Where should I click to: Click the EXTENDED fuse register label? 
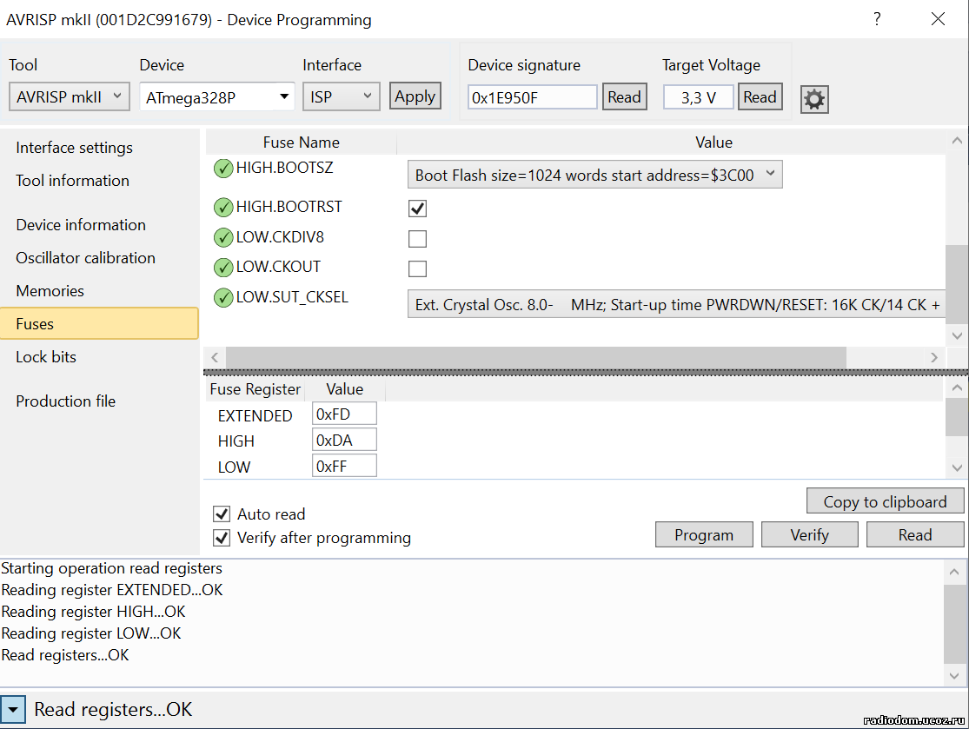(x=256, y=416)
